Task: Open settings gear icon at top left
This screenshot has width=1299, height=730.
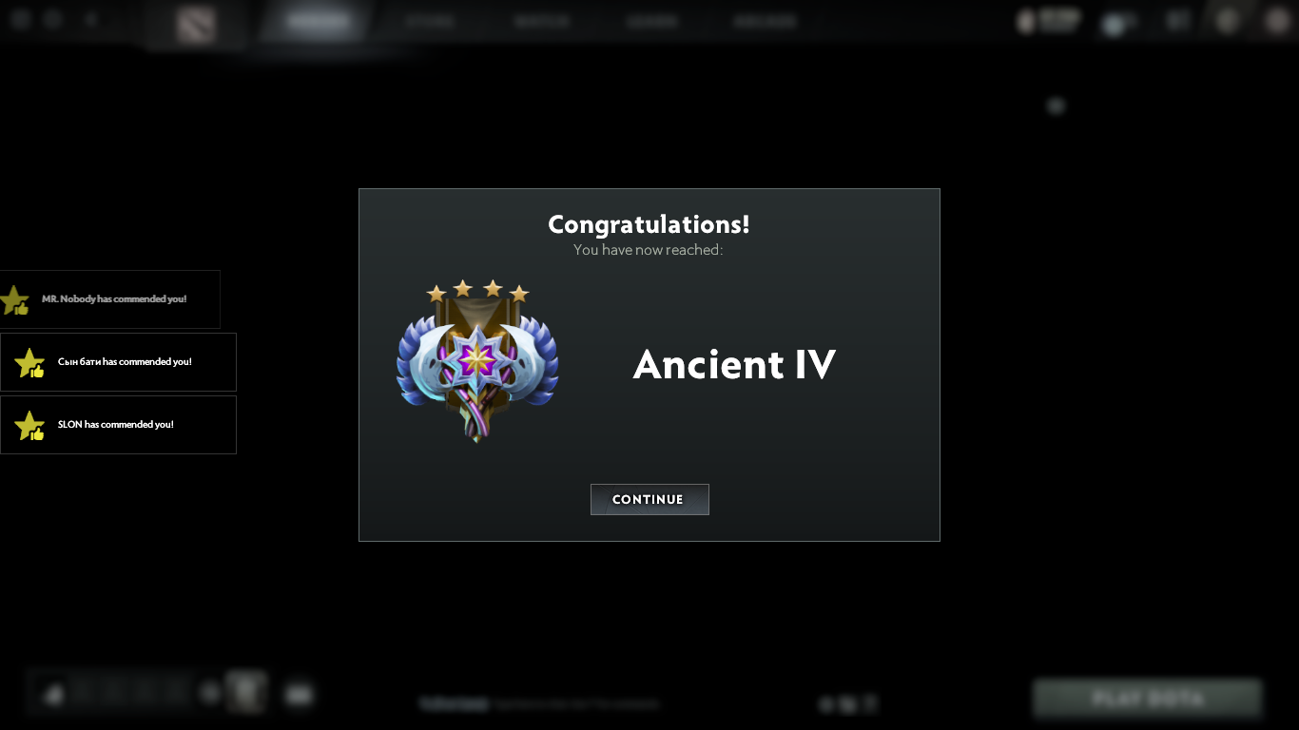Action: point(21,19)
